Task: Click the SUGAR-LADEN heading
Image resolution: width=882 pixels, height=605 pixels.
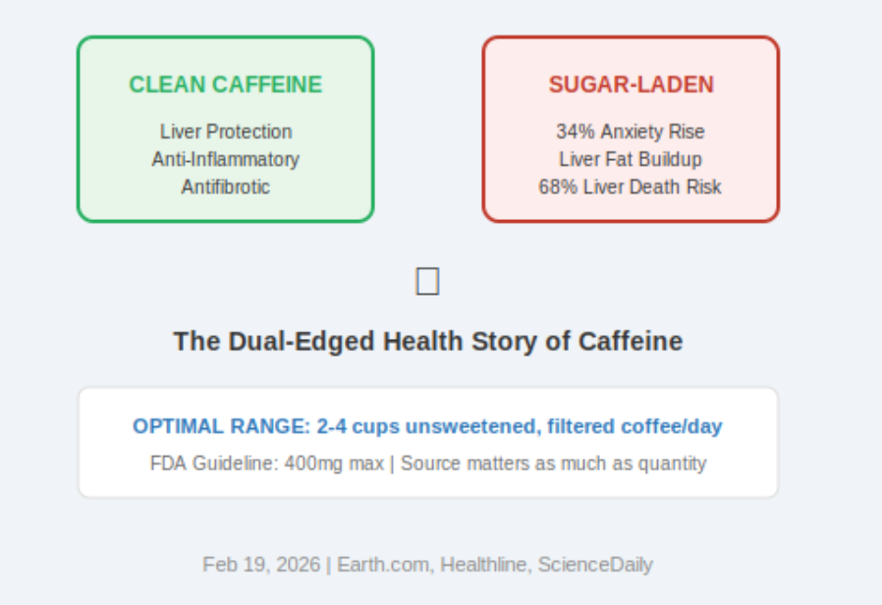Action: 631,85
